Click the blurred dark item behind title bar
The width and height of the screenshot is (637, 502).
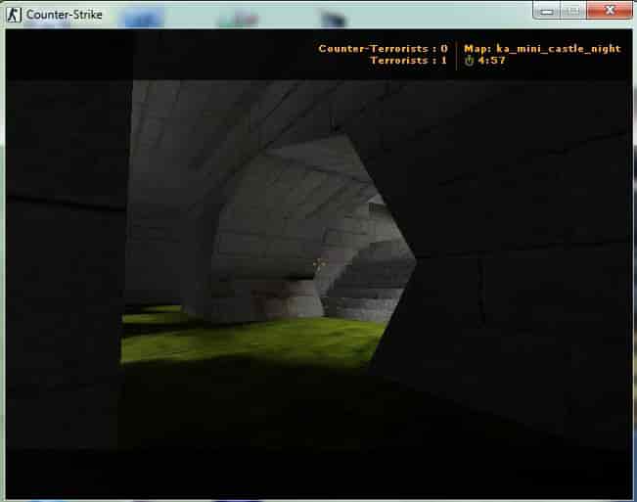[333, 19]
